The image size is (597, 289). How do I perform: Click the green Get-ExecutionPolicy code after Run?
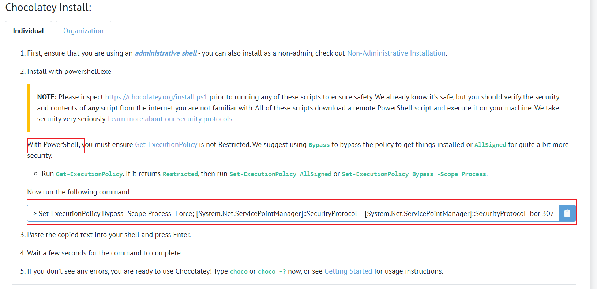pos(89,174)
